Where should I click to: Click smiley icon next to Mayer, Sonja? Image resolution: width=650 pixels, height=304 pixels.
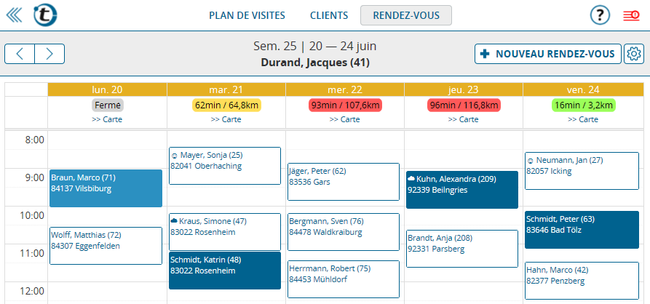(x=175, y=156)
